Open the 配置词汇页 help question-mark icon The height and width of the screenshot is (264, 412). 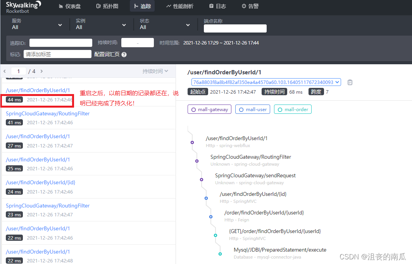(x=124, y=55)
